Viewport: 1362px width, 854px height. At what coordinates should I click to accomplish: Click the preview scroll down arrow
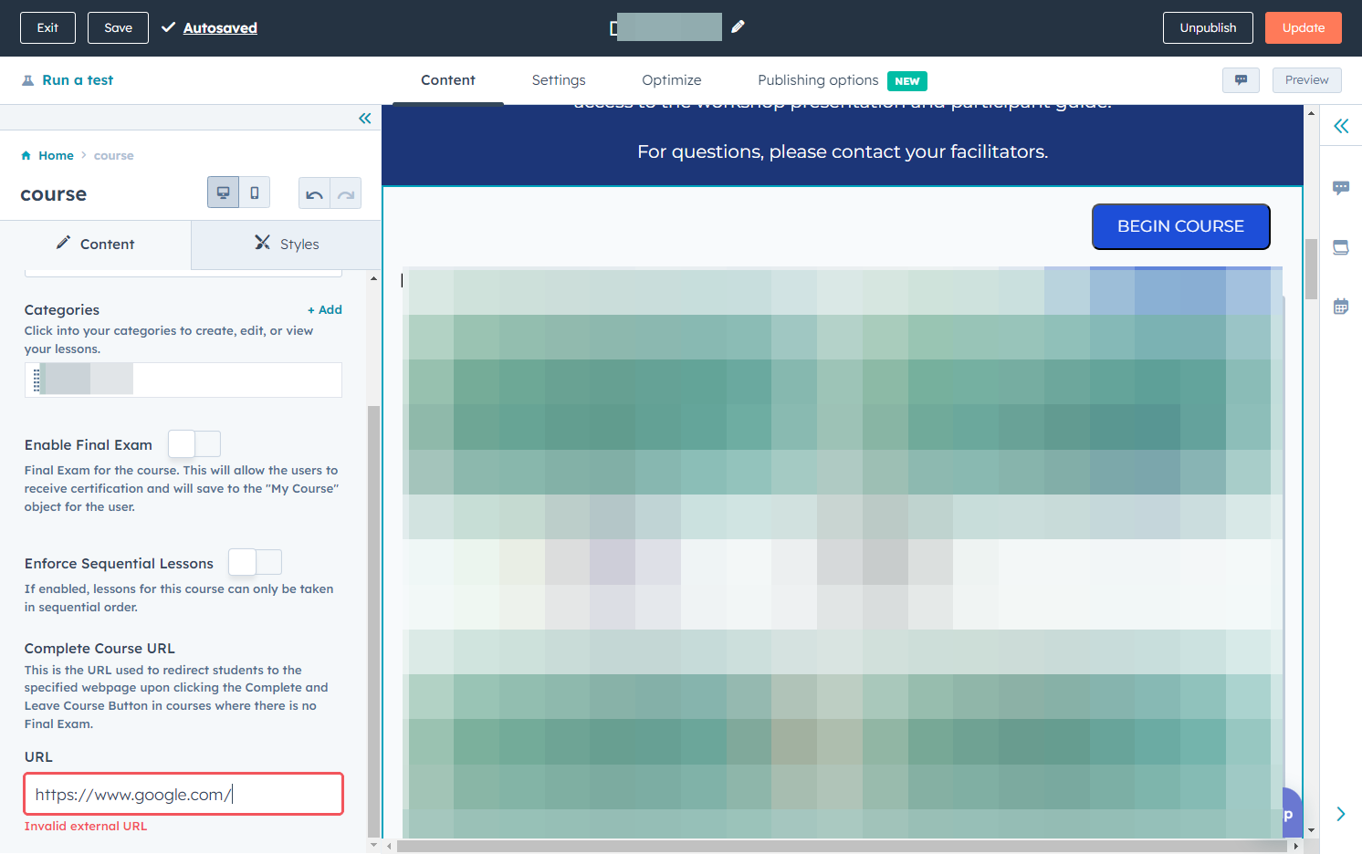[1312, 830]
